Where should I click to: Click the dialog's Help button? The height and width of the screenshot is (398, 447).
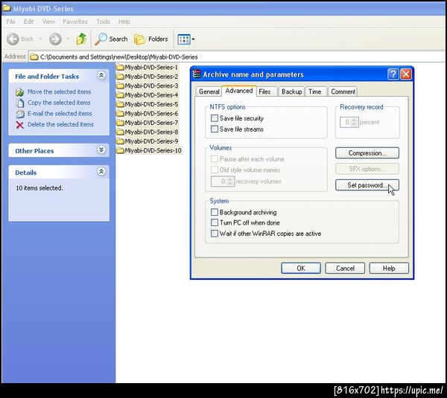389,268
